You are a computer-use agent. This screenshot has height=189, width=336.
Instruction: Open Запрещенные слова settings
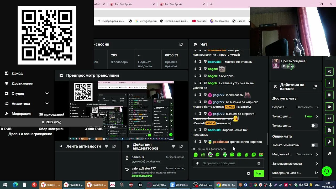coord(295,164)
